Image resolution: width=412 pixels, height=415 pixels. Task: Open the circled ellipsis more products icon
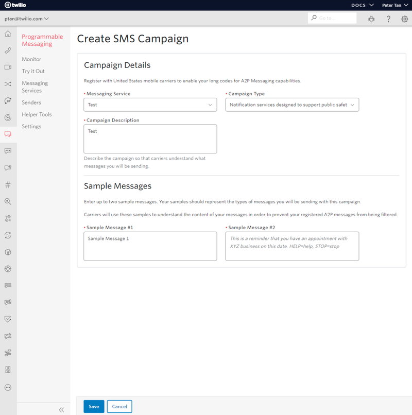8,388
